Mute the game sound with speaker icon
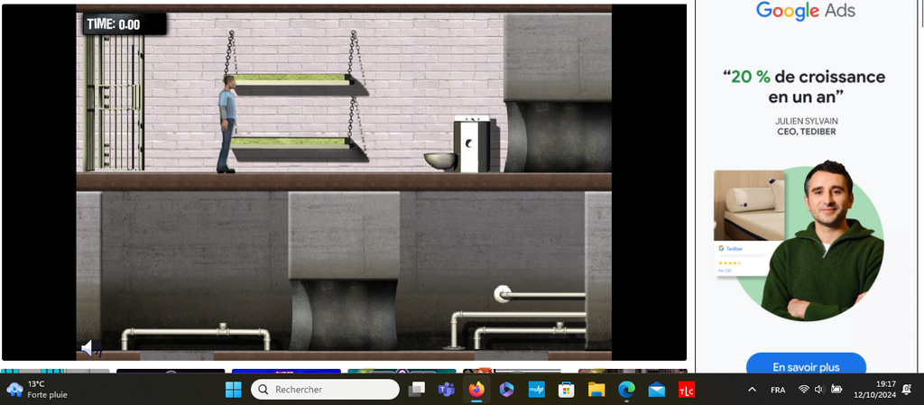924x405 pixels. [89, 348]
